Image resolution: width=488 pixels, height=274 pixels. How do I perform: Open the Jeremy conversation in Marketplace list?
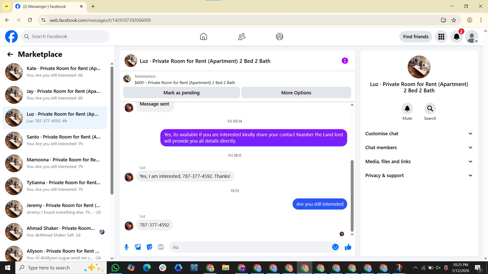coord(55,209)
